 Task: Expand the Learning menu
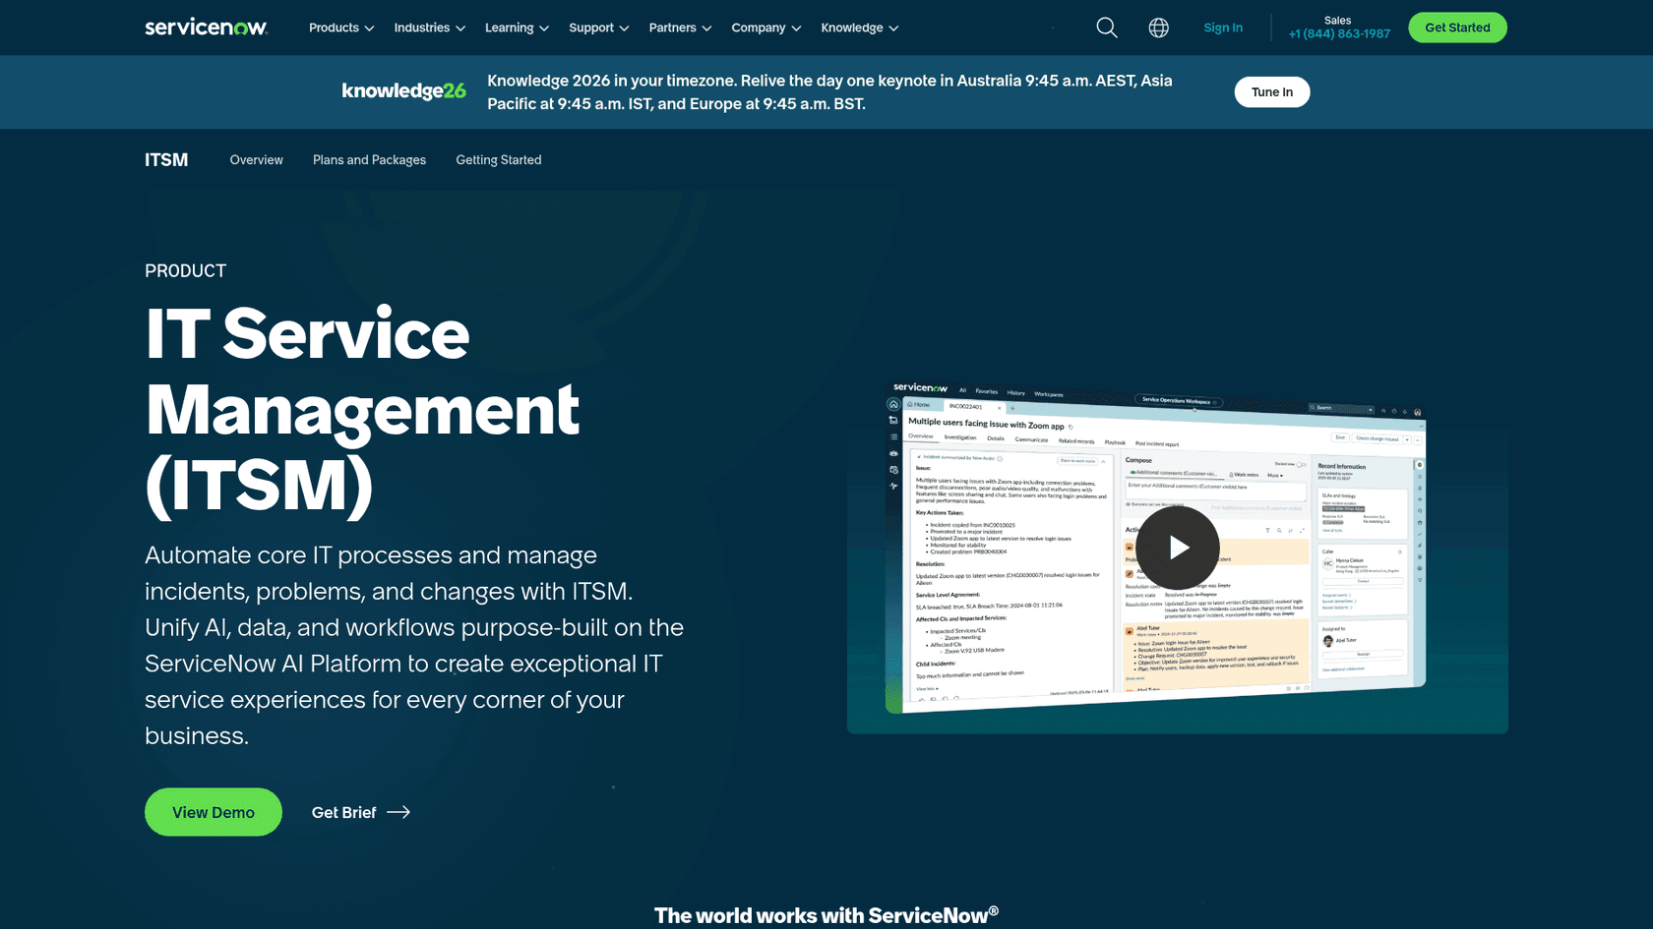tap(517, 28)
